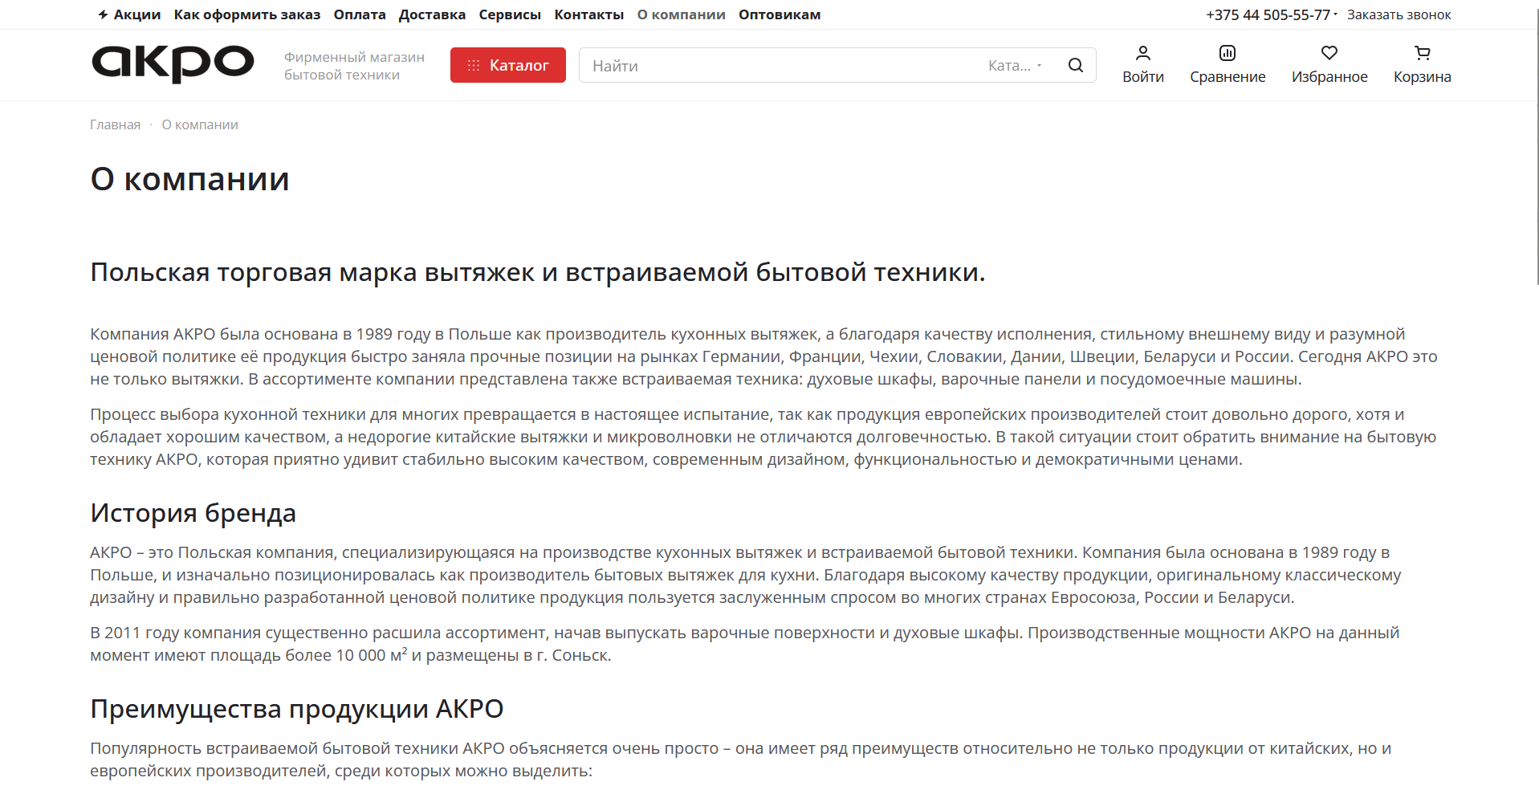Click the grid icon inside Каталог button
This screenshot has height=794, width=1539.
[474, 65]
